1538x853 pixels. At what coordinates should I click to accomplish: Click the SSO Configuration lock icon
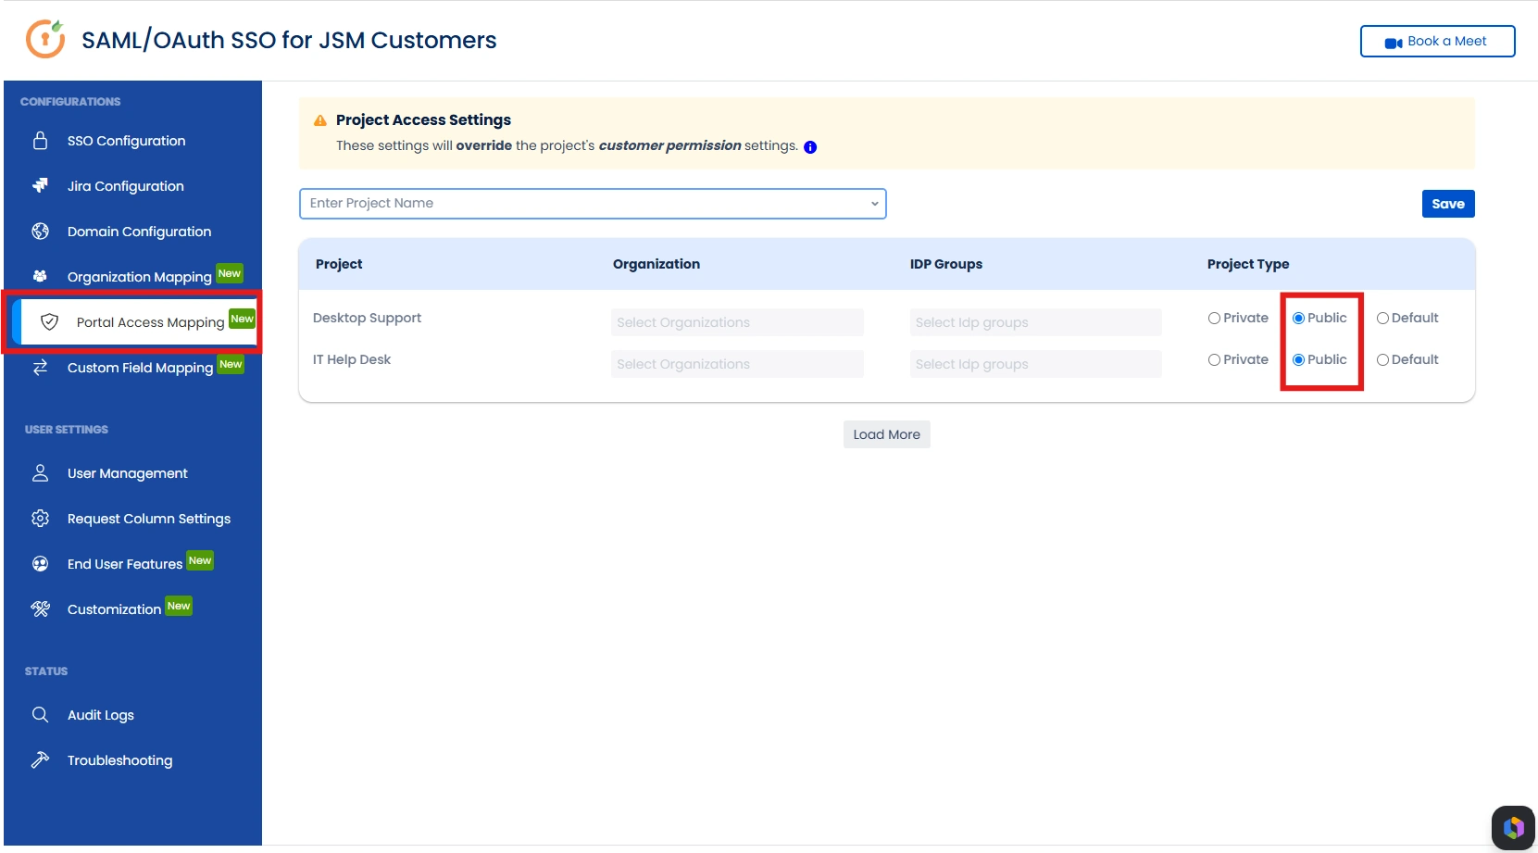coord(40,141)
